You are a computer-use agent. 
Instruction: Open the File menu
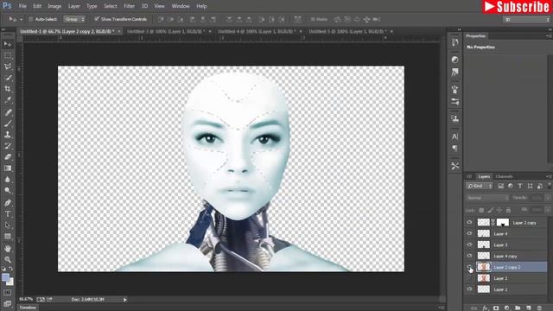click(22, 6)
